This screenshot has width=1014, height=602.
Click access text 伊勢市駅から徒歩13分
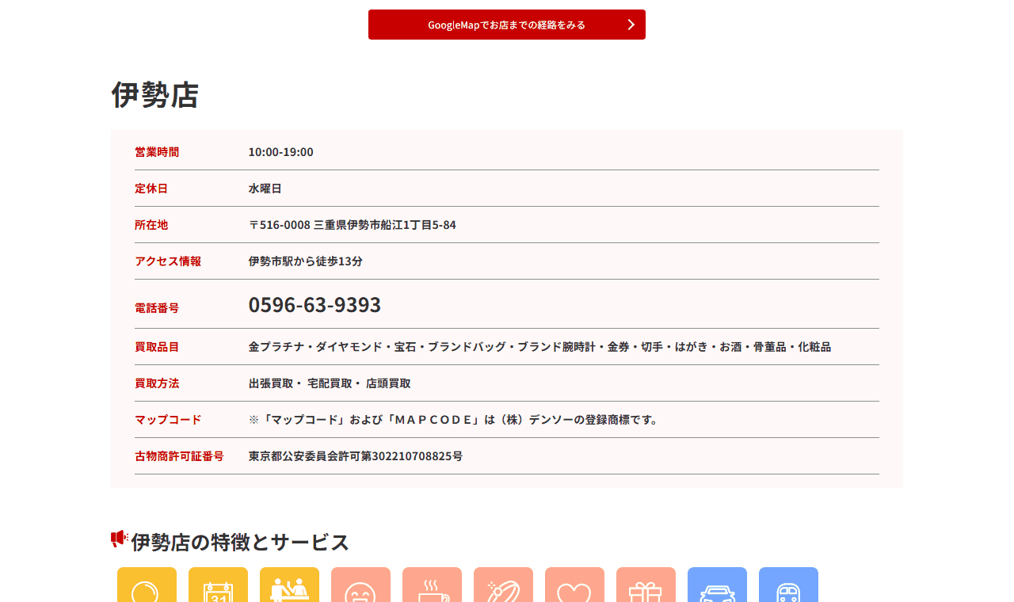tap(306, 261)
